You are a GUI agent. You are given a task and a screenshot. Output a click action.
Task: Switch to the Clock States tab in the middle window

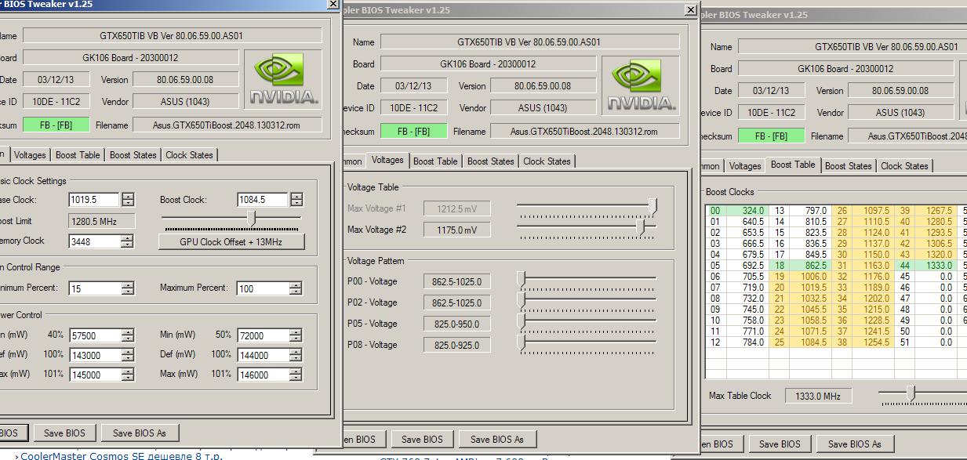[547, 161]
